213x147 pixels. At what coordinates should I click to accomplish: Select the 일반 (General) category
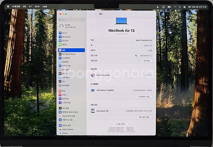(72, 50)
